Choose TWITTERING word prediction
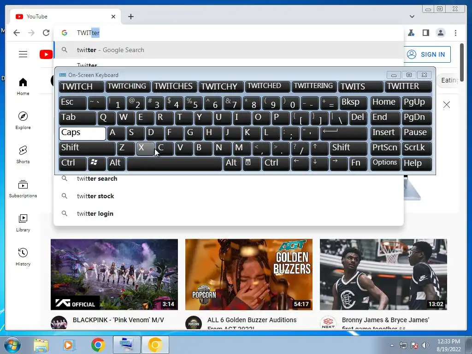 (314, 87)
